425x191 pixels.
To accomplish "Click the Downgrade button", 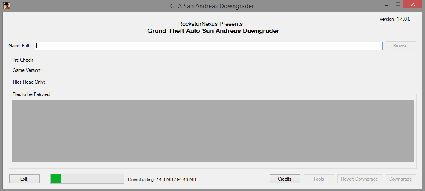I will pyautogui.click(x=401, y=179).
